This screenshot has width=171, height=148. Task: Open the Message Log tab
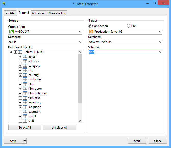pos(57,13)
